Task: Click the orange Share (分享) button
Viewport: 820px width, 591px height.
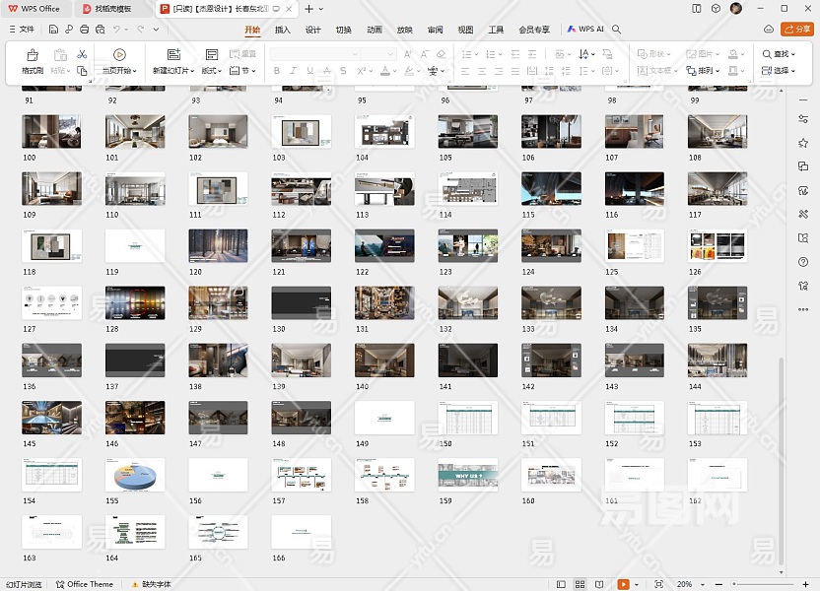Action: [x=796, y=30]
